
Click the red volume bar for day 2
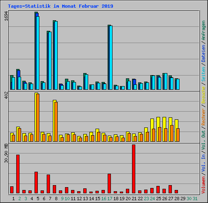click(18, 174)
